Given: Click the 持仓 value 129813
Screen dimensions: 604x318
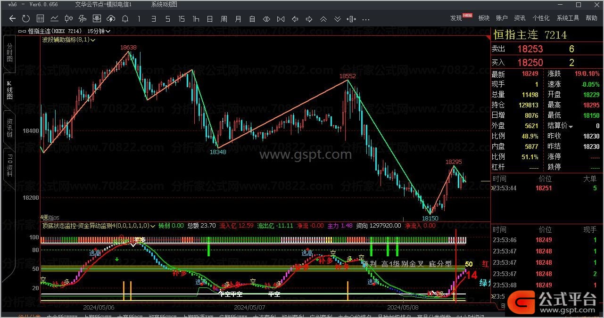Looking at the screenshot, I should coord(528,105).
